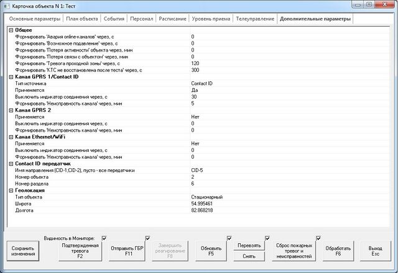Screen dimensions: 398x273
Task: Collapse the Геолокация group
Action: (x=11, y=190)
